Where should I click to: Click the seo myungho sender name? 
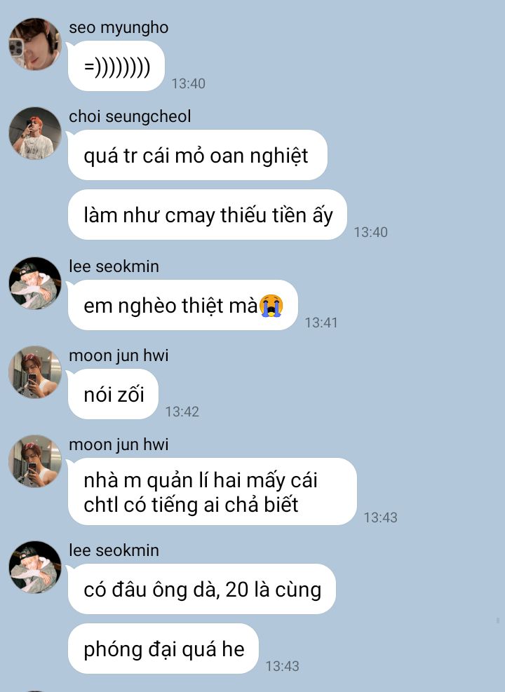click(119, 28)
